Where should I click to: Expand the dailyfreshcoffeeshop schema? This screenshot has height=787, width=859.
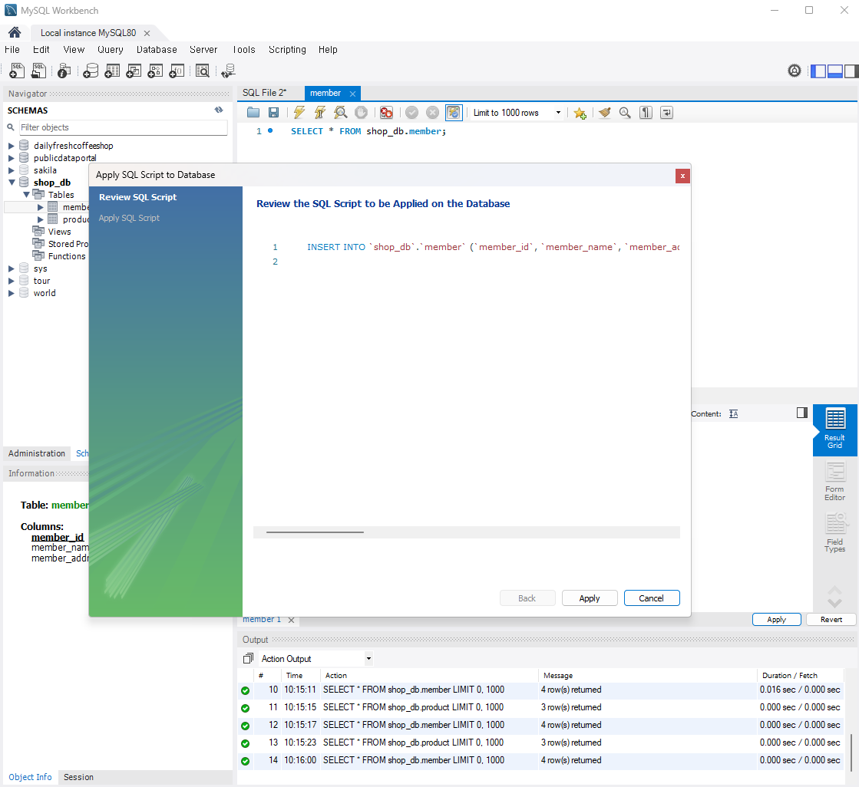pyautogui.click(x=11, y=146)
